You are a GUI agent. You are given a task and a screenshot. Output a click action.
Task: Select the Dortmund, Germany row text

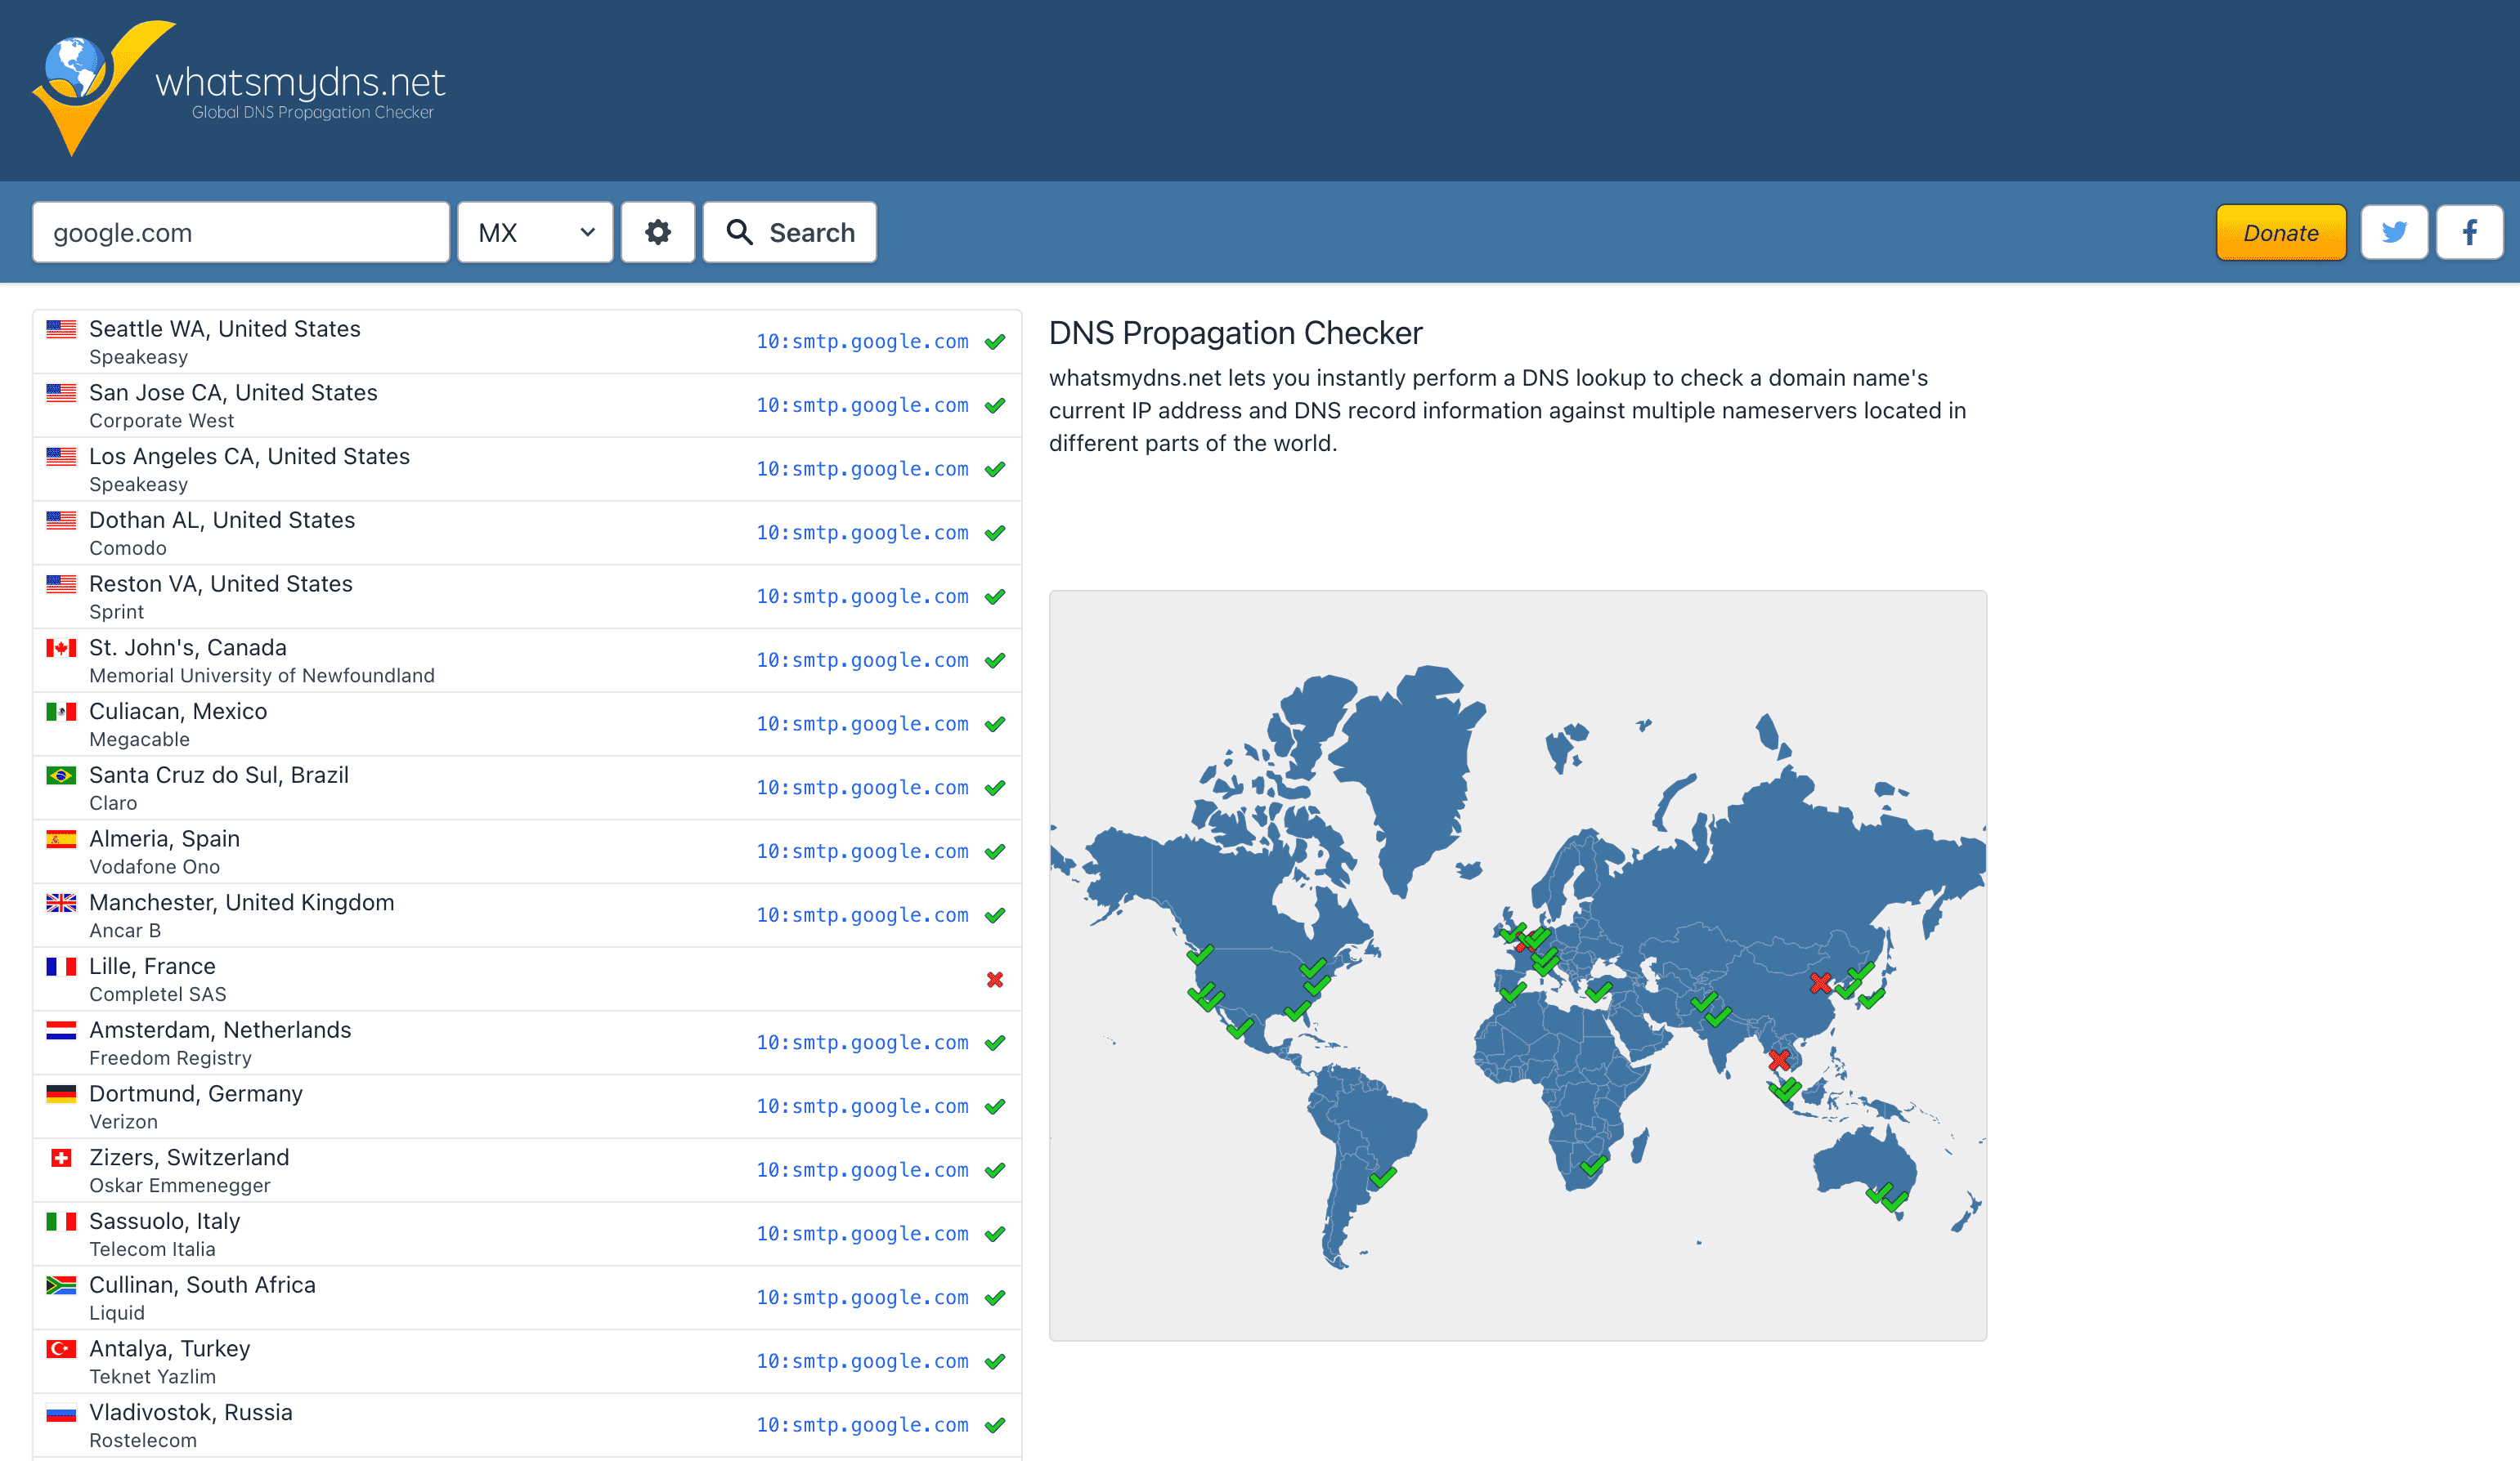point(196,1094)
